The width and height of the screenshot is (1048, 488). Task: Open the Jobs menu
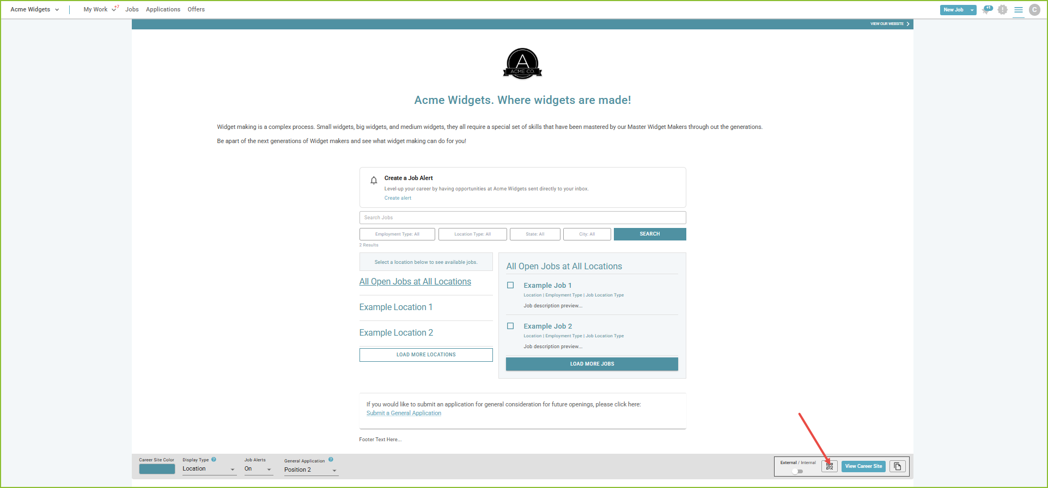132,10
